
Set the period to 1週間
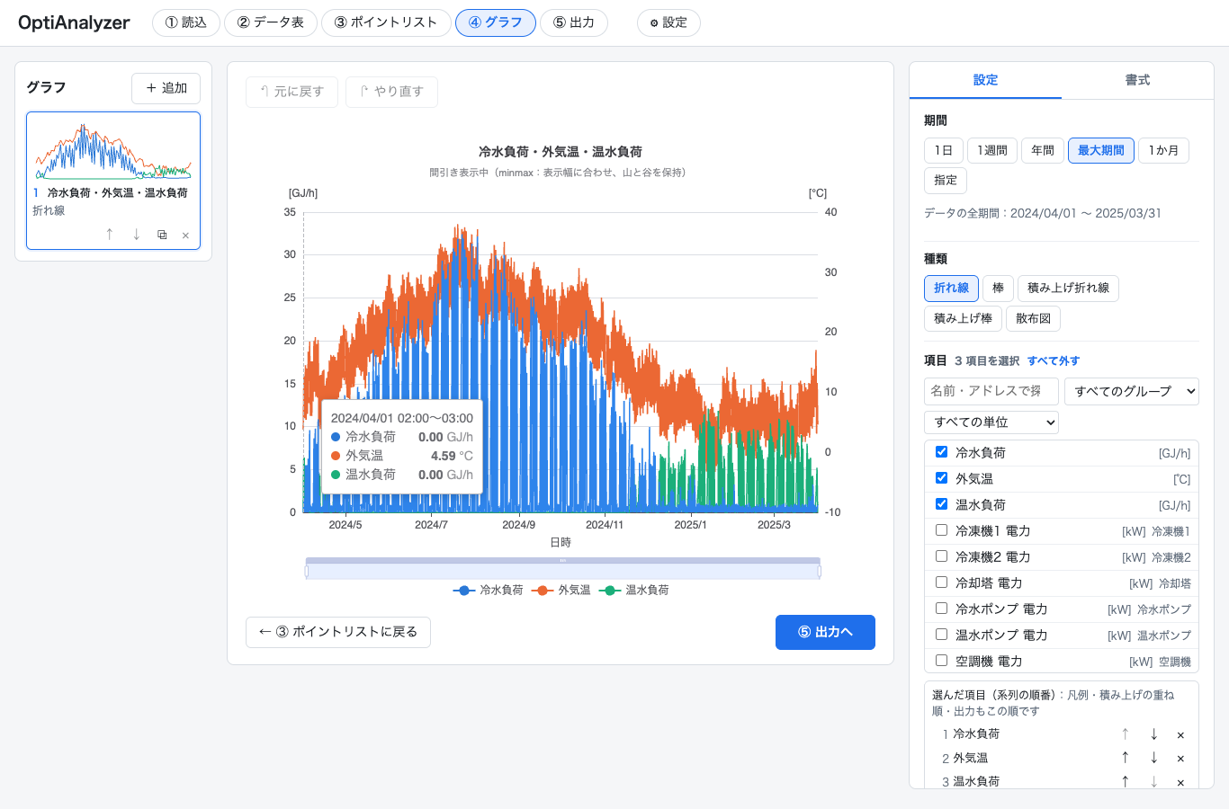coord(992,151)
